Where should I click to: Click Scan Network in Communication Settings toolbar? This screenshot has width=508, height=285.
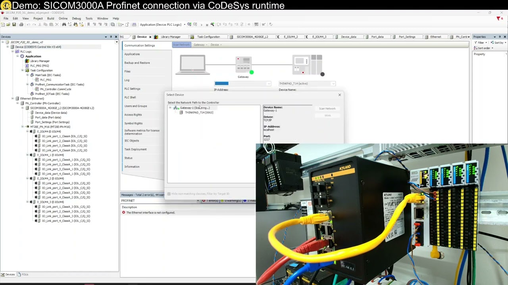(181, 45)
